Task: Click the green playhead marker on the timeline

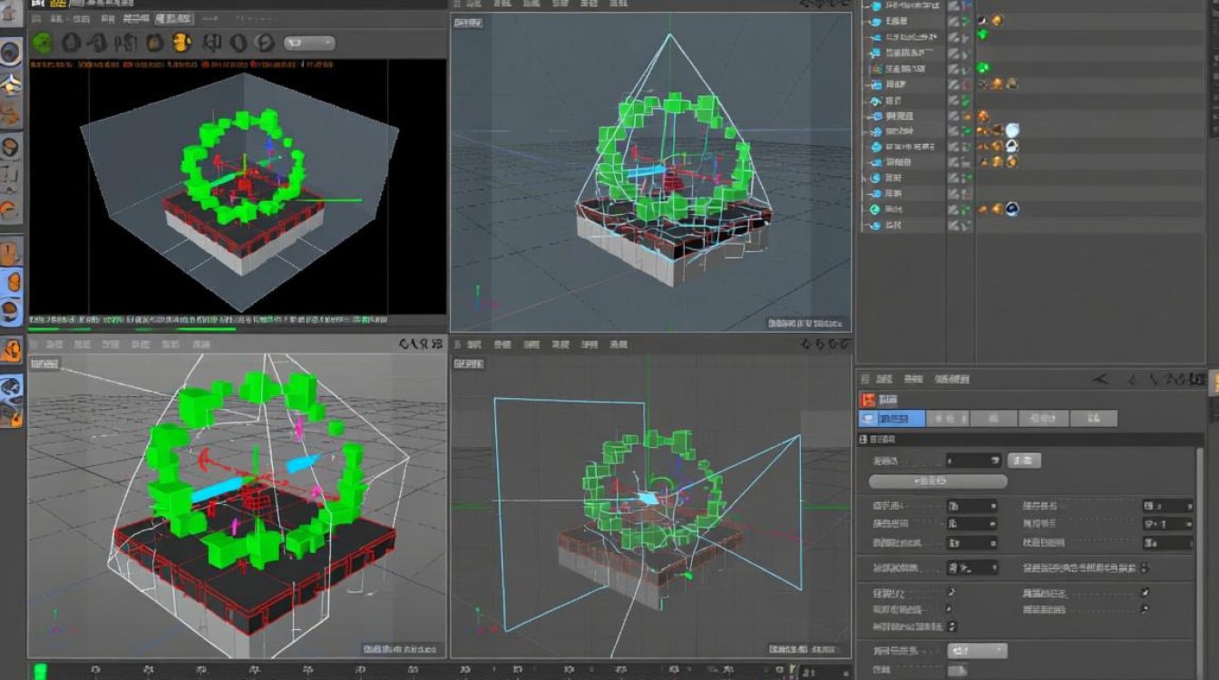Action: pyautogui.click(x=40, y=671)
